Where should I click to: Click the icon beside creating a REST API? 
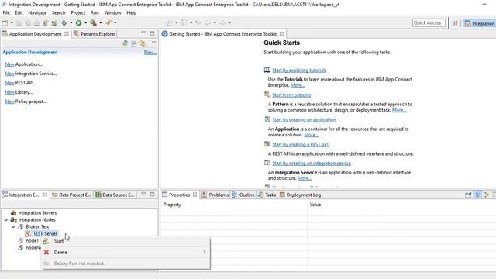coord(267,144)
